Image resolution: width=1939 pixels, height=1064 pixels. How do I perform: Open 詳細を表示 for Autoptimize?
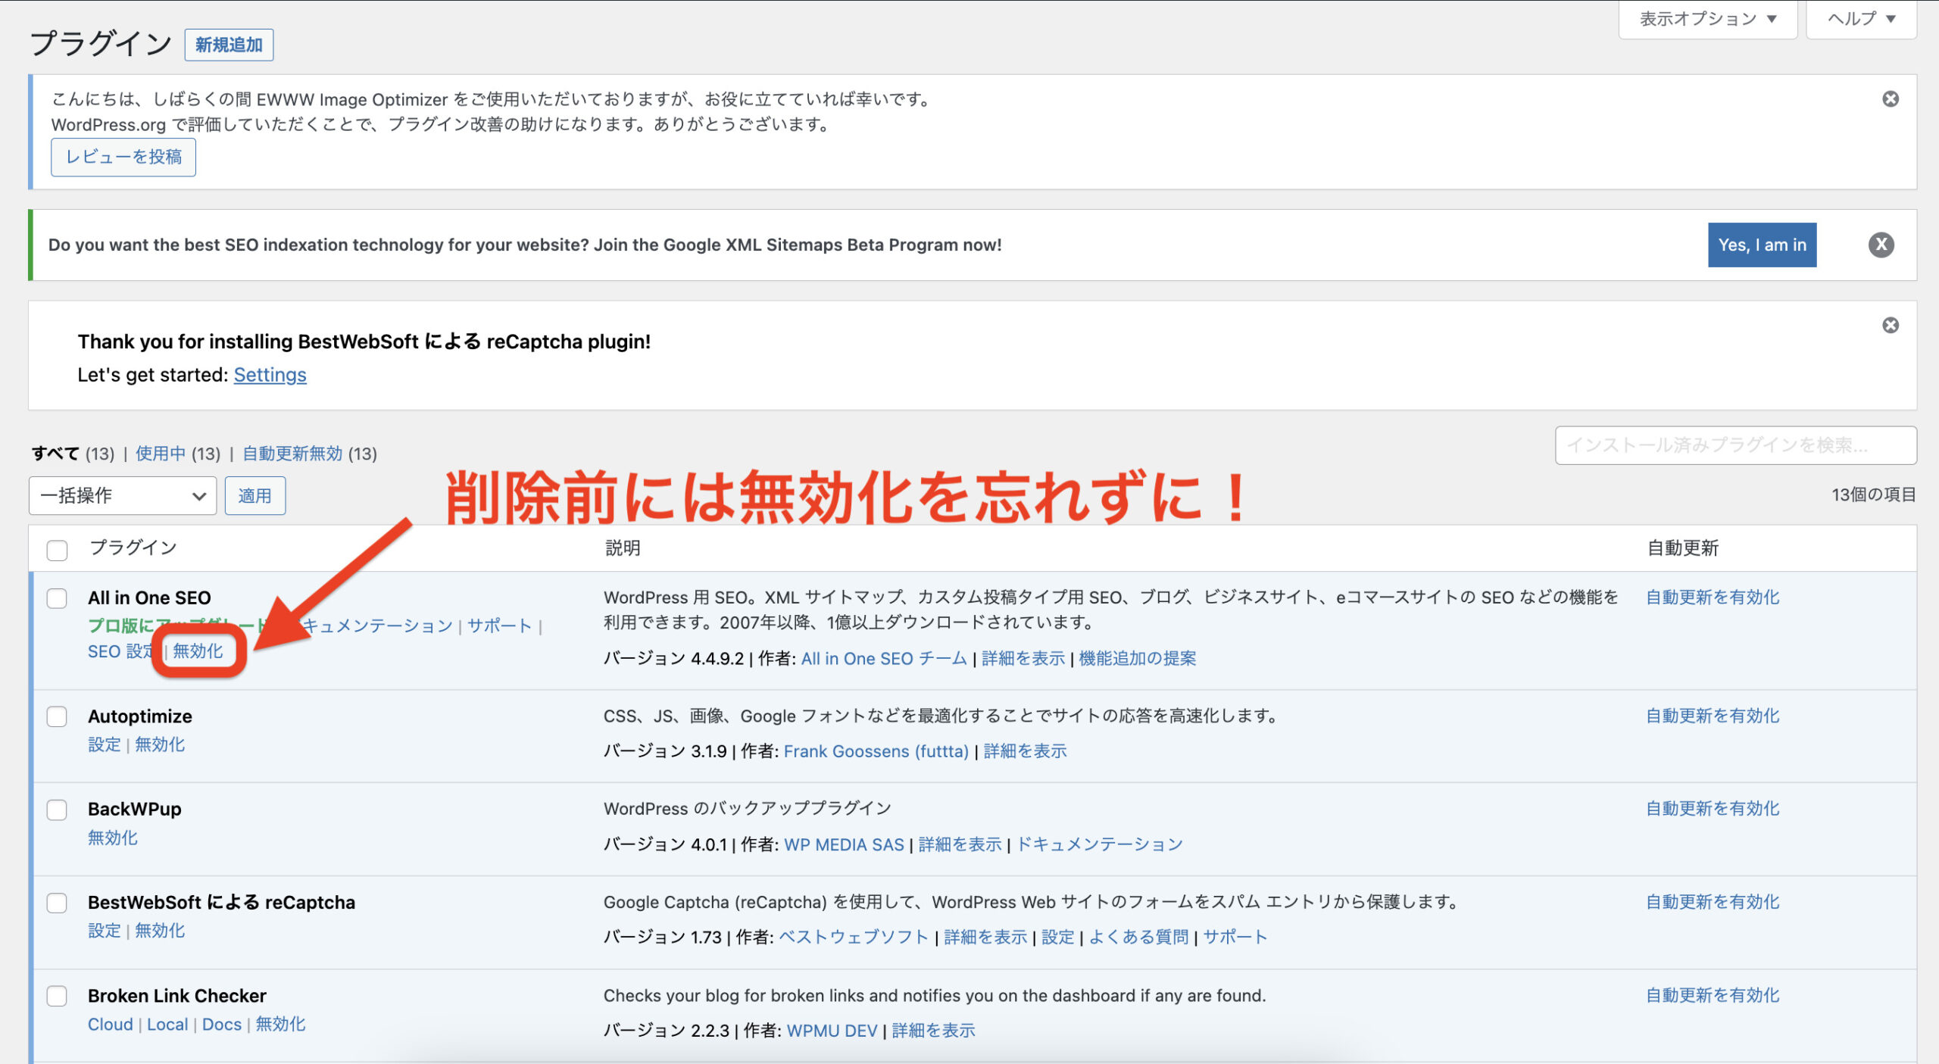[x=1025, y=751]
